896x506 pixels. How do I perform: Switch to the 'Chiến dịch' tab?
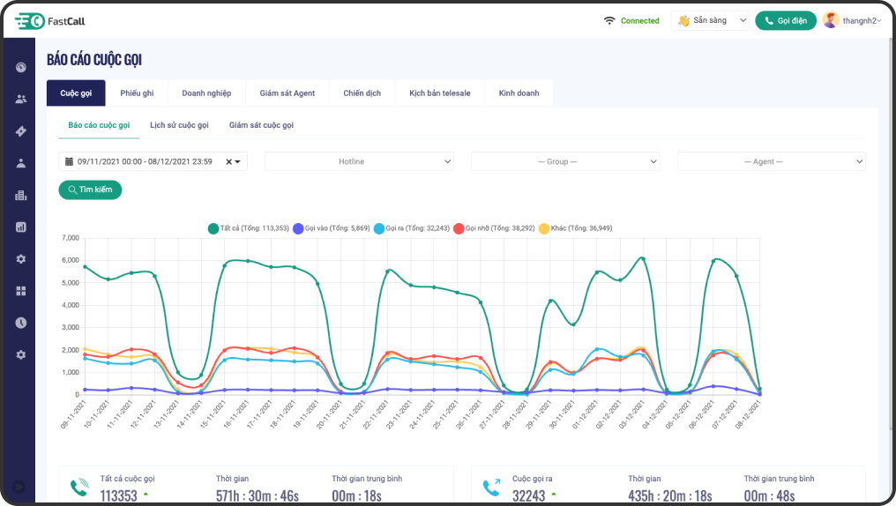point(362,93)
